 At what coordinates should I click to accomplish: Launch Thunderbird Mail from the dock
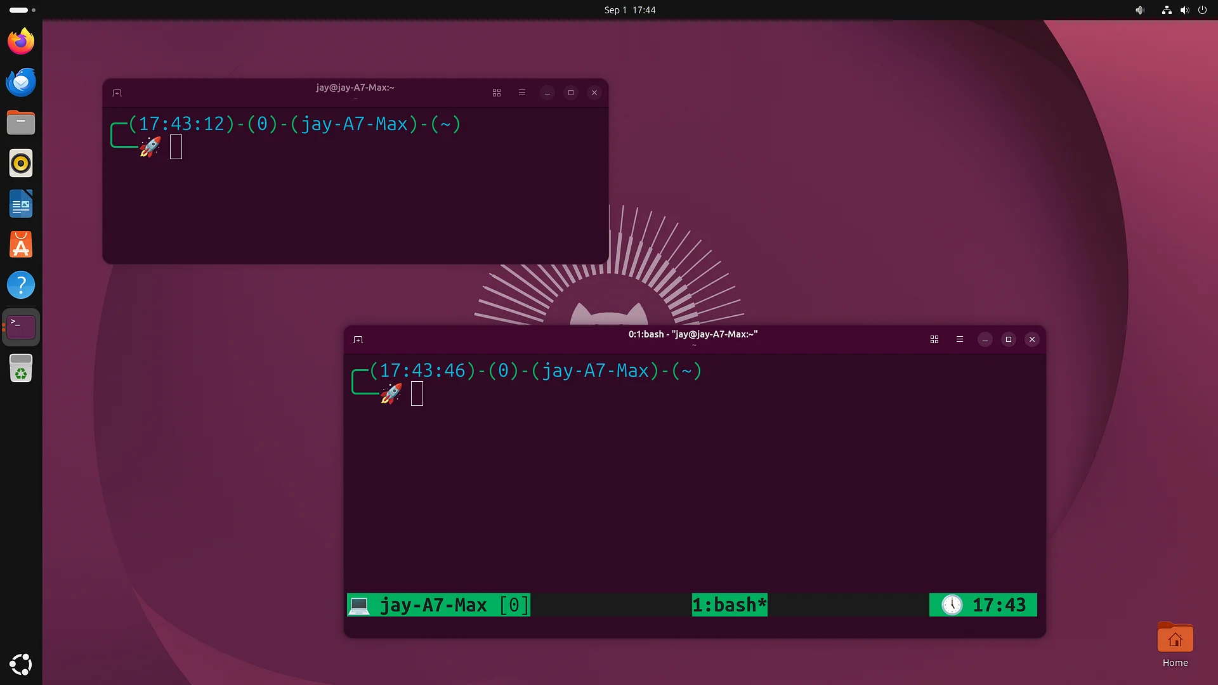coord(21,82)
